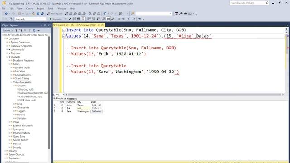Click the Save All icon
Screen dimensions: 290x163
click(42, 14)
